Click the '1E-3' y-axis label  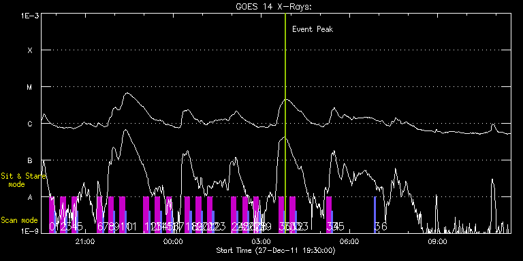coord(31,16)
